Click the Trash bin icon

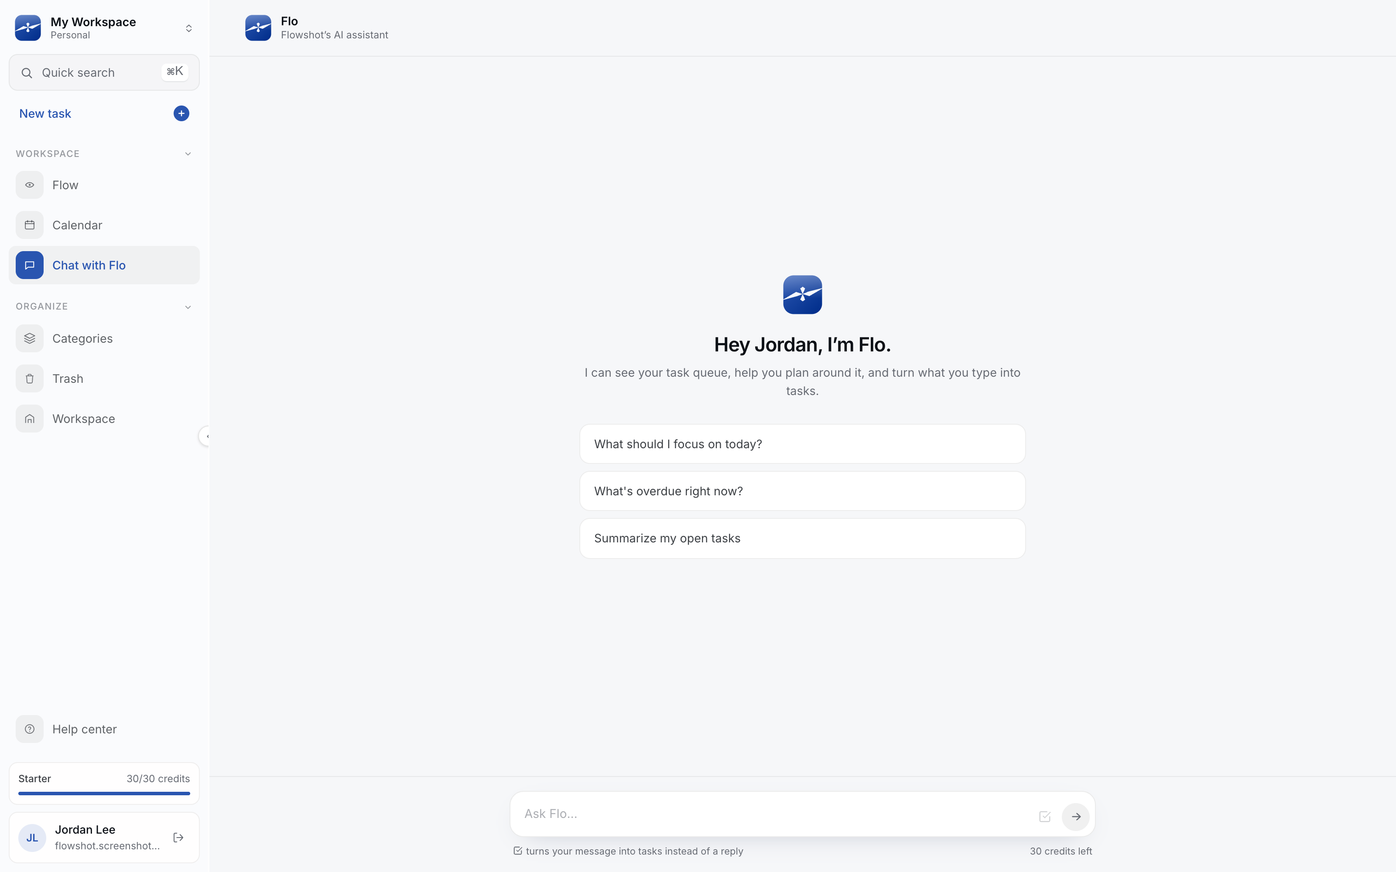click(29, 379)
